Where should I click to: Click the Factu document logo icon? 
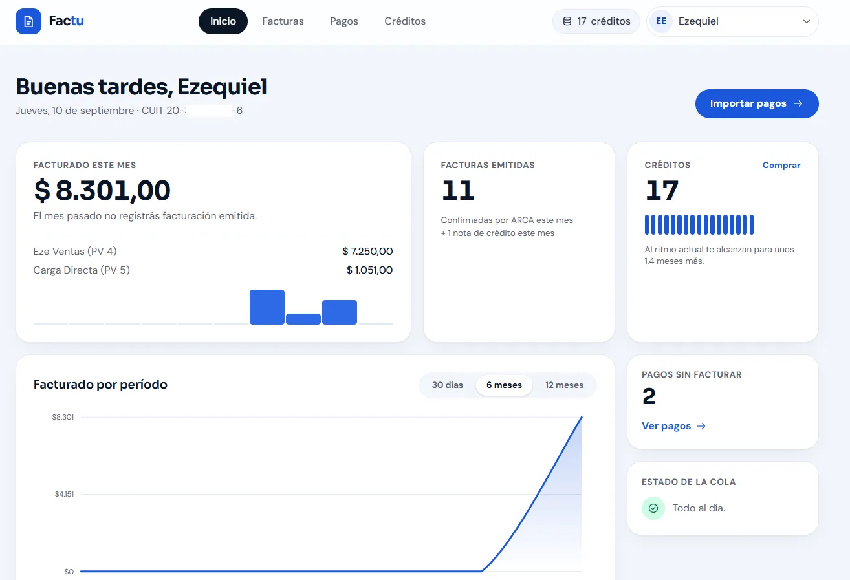tap(28, 21)
